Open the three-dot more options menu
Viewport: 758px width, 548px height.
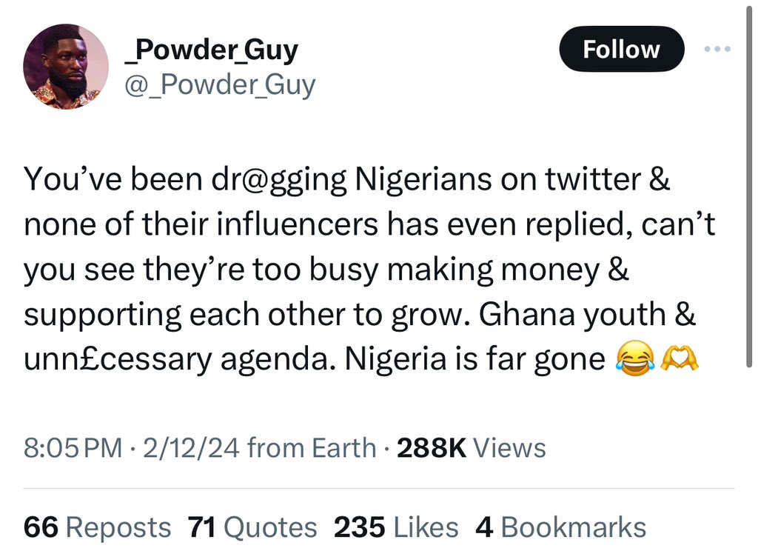pyautogui.click(x=717, y=49)
